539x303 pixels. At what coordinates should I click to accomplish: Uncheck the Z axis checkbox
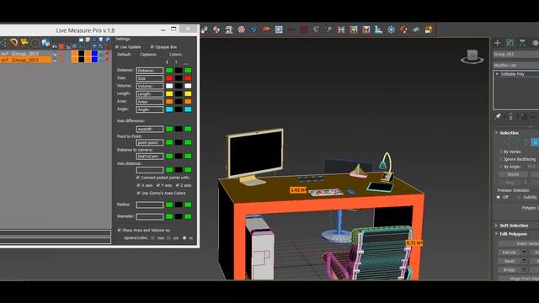(x=178, y=185)
